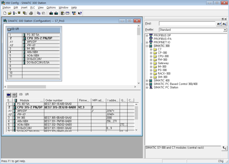The height and width of the screenshot is (164, 229).
Task: Click the Save and Compile icon
Action: coord(25,13)
